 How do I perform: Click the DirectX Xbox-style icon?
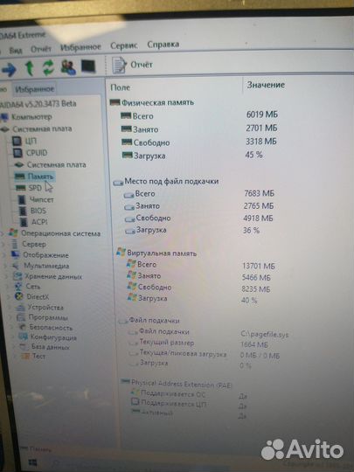pyautogui.click(x=19, y=297)
